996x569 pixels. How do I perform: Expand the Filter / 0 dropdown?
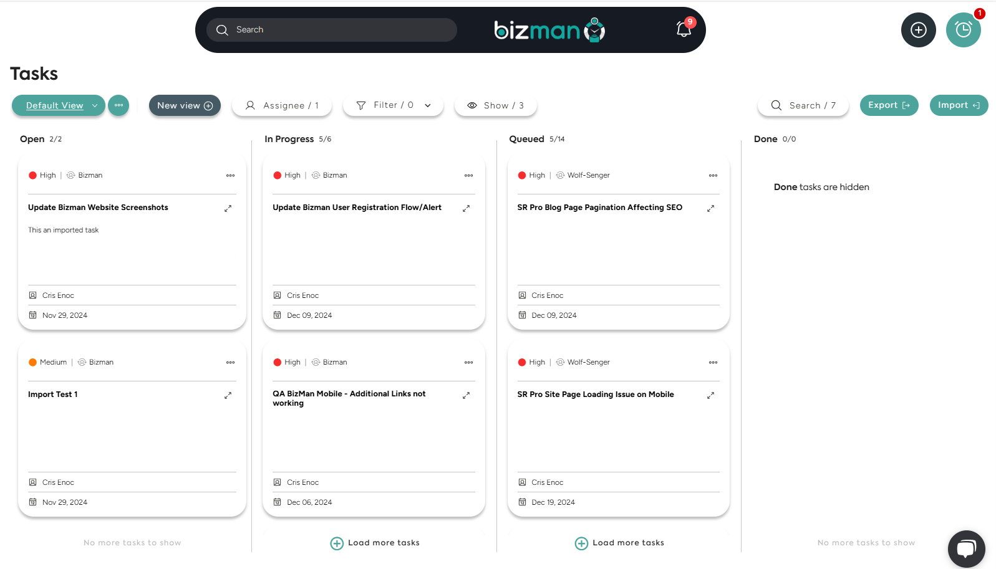394,105
